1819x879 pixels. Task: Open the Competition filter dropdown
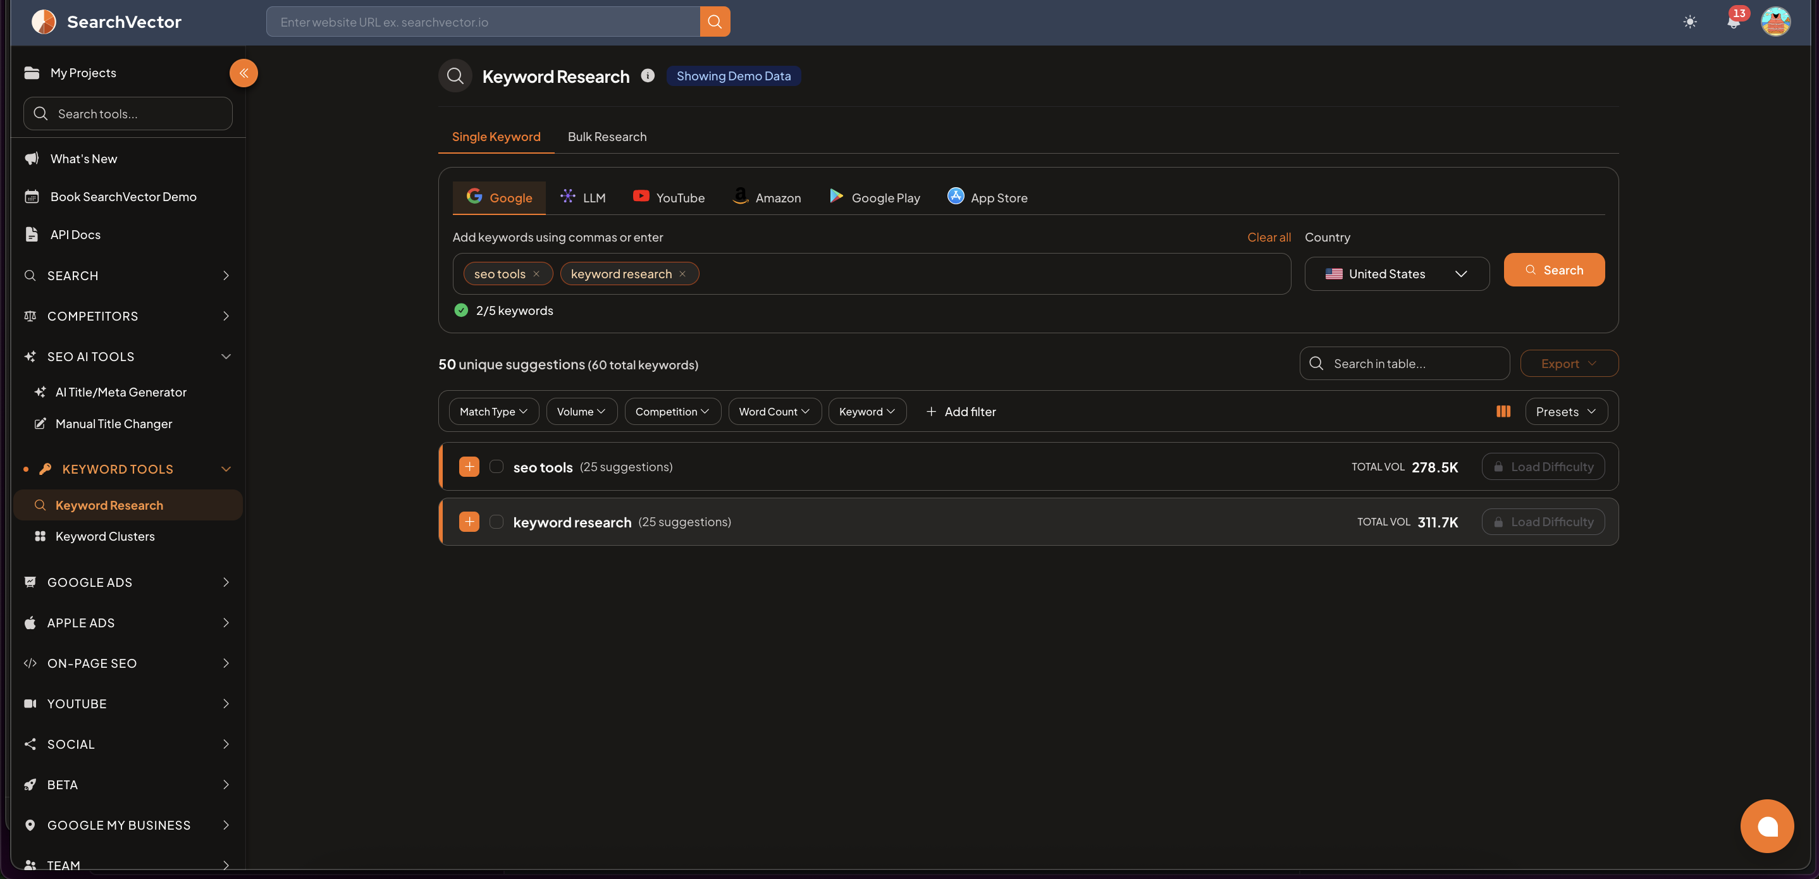(672, 412)
